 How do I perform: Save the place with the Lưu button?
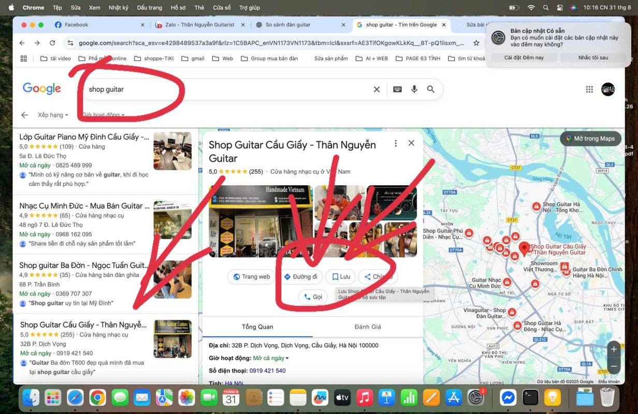[341, 277]
